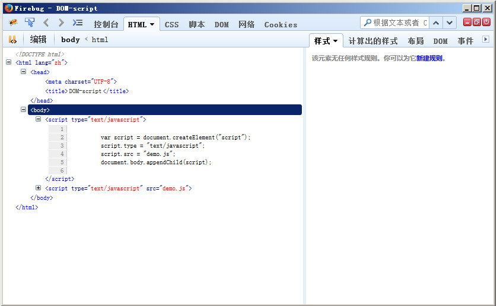The height and width of the screenshot is (306, 497).
Task: Expand the script src demo.js node
Action: pos(39,188)
